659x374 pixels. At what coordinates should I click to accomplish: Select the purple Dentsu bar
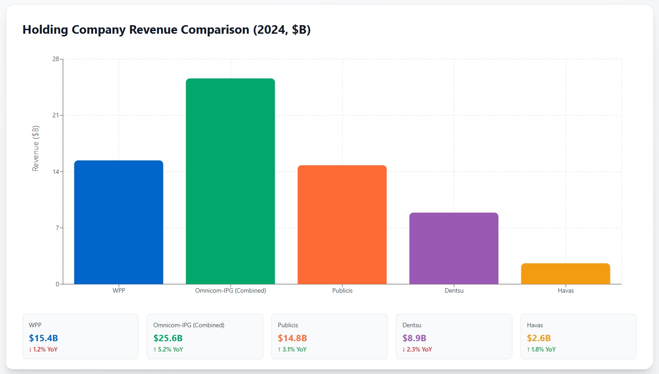453,248
